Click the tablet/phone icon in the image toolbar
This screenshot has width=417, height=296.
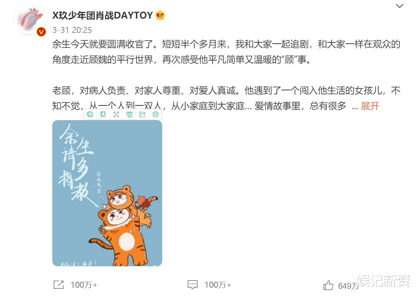(103, 115)
